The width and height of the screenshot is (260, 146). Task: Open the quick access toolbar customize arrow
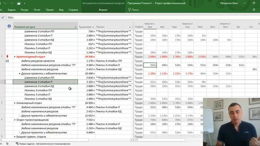coord(24,4)
